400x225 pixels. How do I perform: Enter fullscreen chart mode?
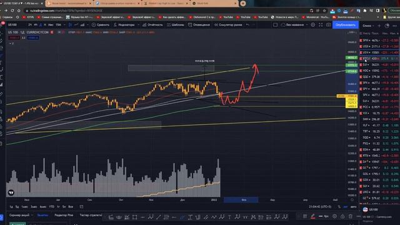point(321,25)
